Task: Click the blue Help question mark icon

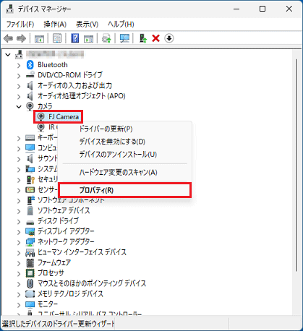Action: (75, 38)
